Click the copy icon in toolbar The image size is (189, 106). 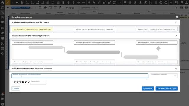click(x=48, y=3)
